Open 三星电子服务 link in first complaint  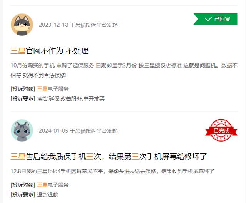pos(53,89)
